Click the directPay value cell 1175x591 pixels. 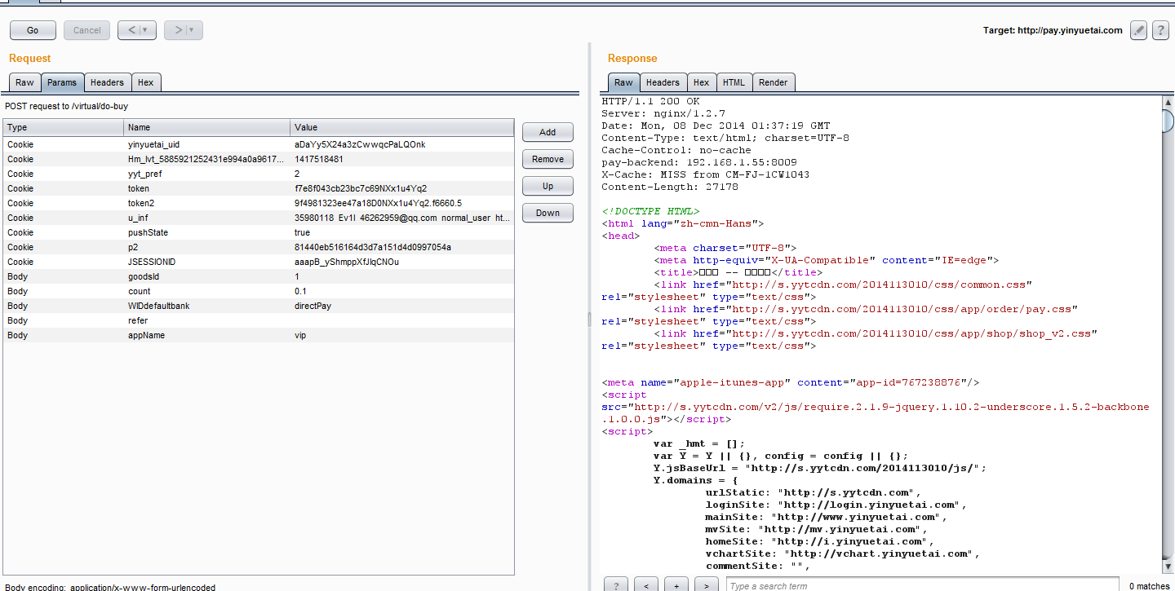click(x=402, y=306)
